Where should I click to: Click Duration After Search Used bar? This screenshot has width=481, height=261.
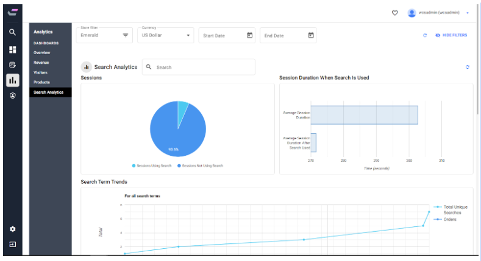click(x=313, y=142)
